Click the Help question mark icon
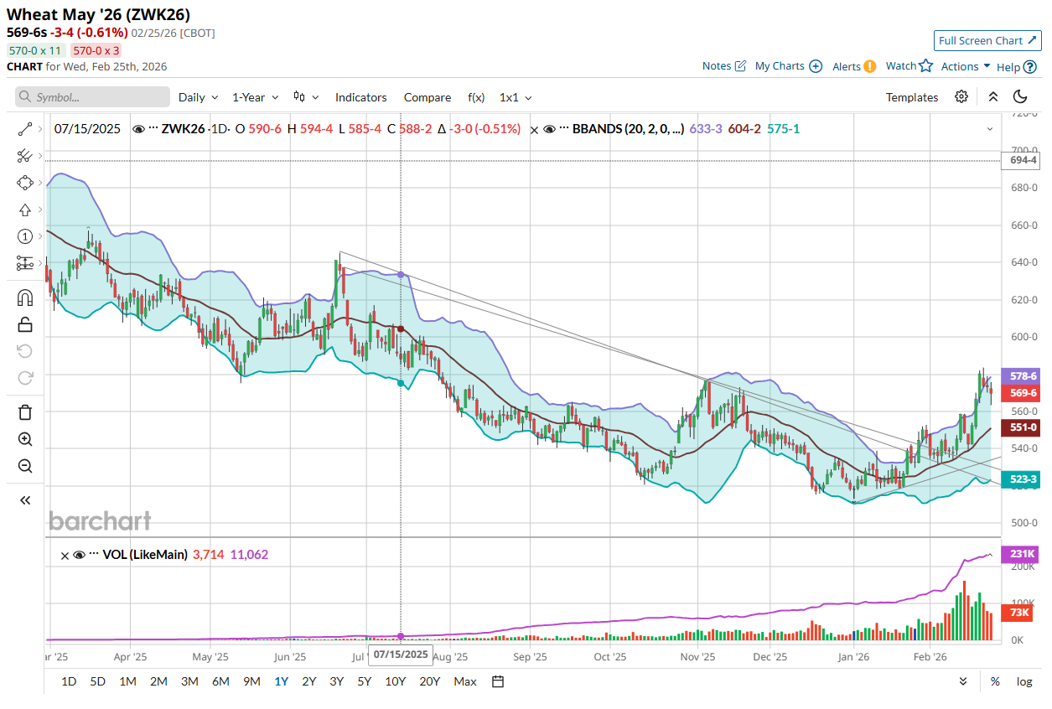The width and height of the screenshot is (1052, 709). (x=1030, y=66)
